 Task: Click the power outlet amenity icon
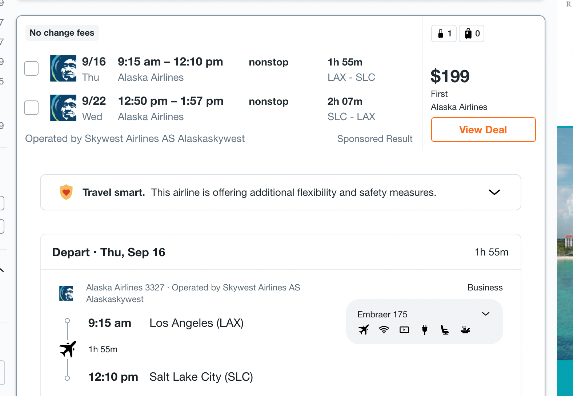424,330
